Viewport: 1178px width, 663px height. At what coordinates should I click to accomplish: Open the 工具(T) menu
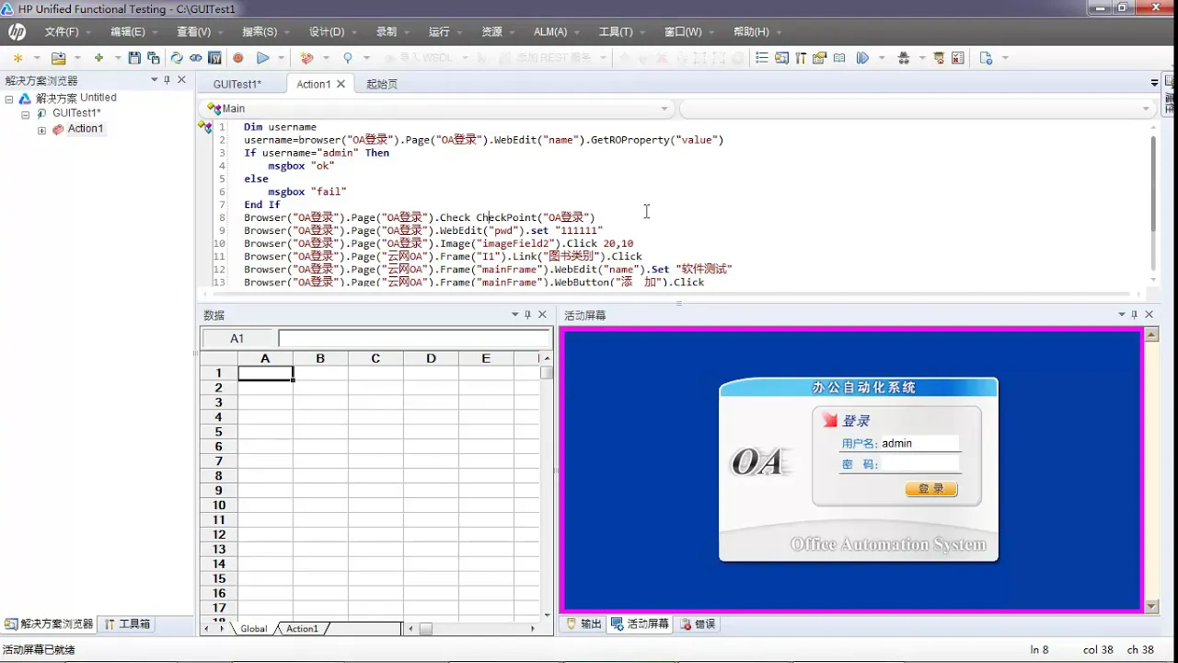pyautogui.click(x=616, y=32)
